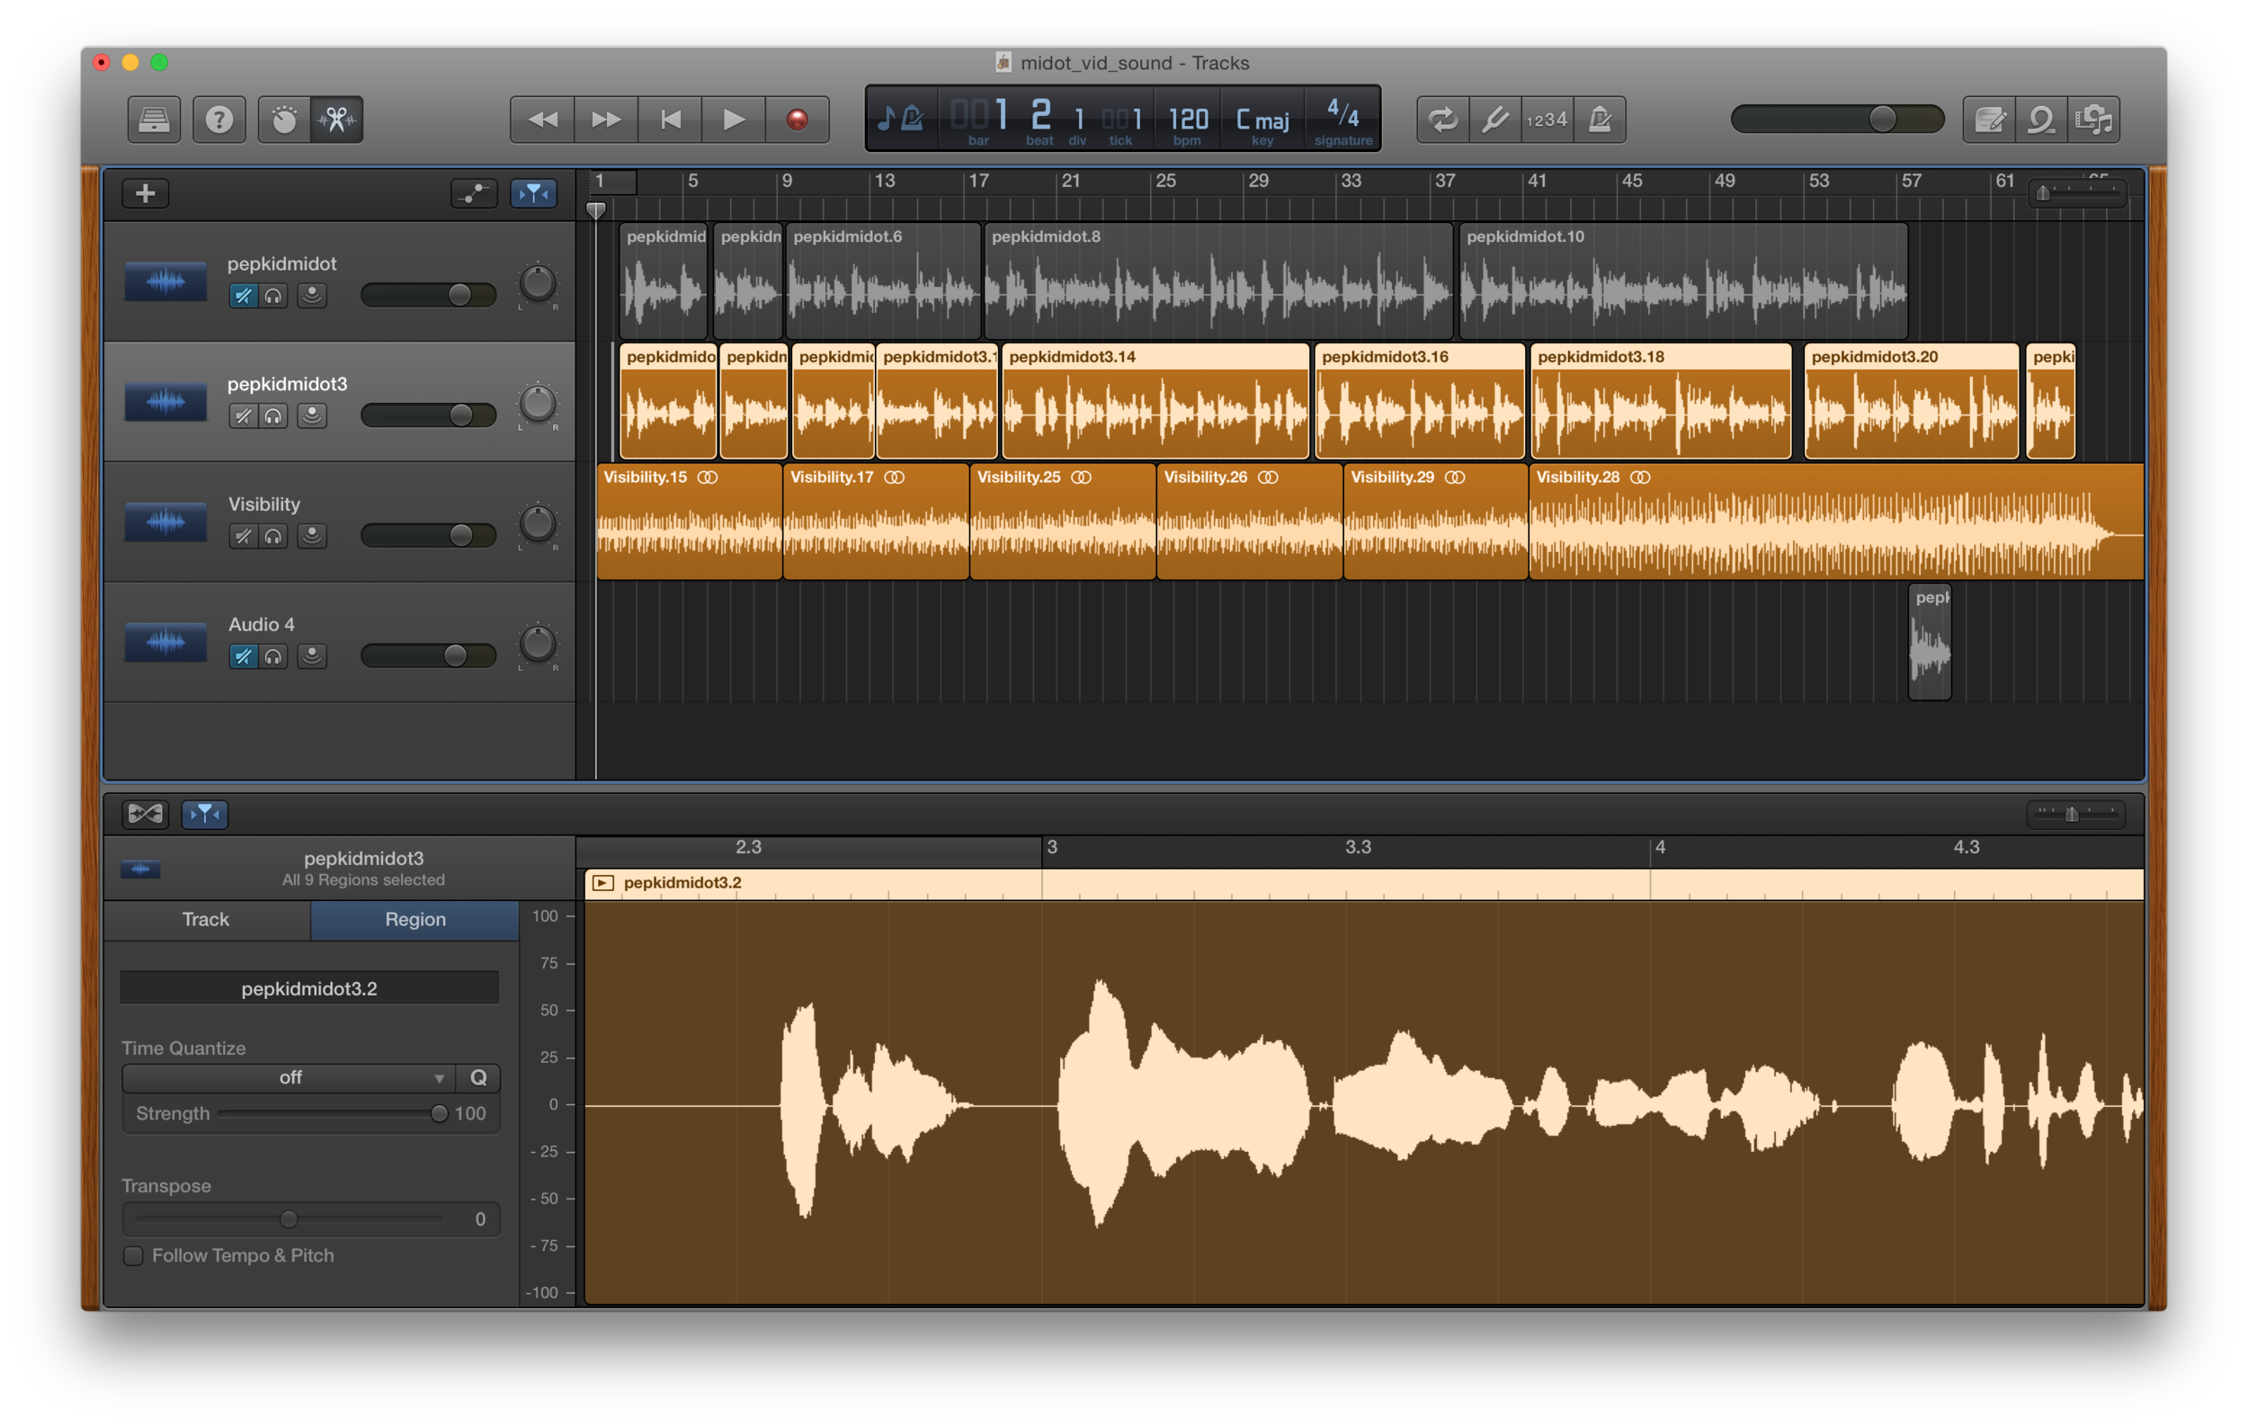The width and height of the screenshot is (2248, 1427).
Task: Click the Visibility track pan knob
Action: coord(538,524)
